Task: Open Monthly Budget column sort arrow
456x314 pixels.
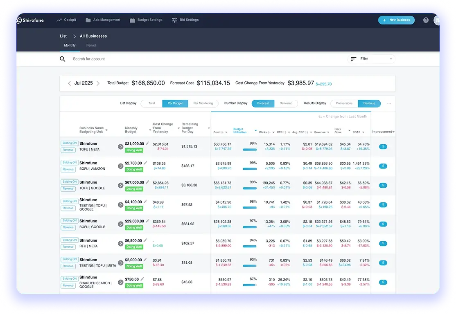Action: [x=150, y=130]
